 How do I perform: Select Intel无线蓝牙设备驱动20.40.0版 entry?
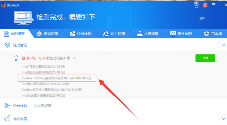point(44,95)
